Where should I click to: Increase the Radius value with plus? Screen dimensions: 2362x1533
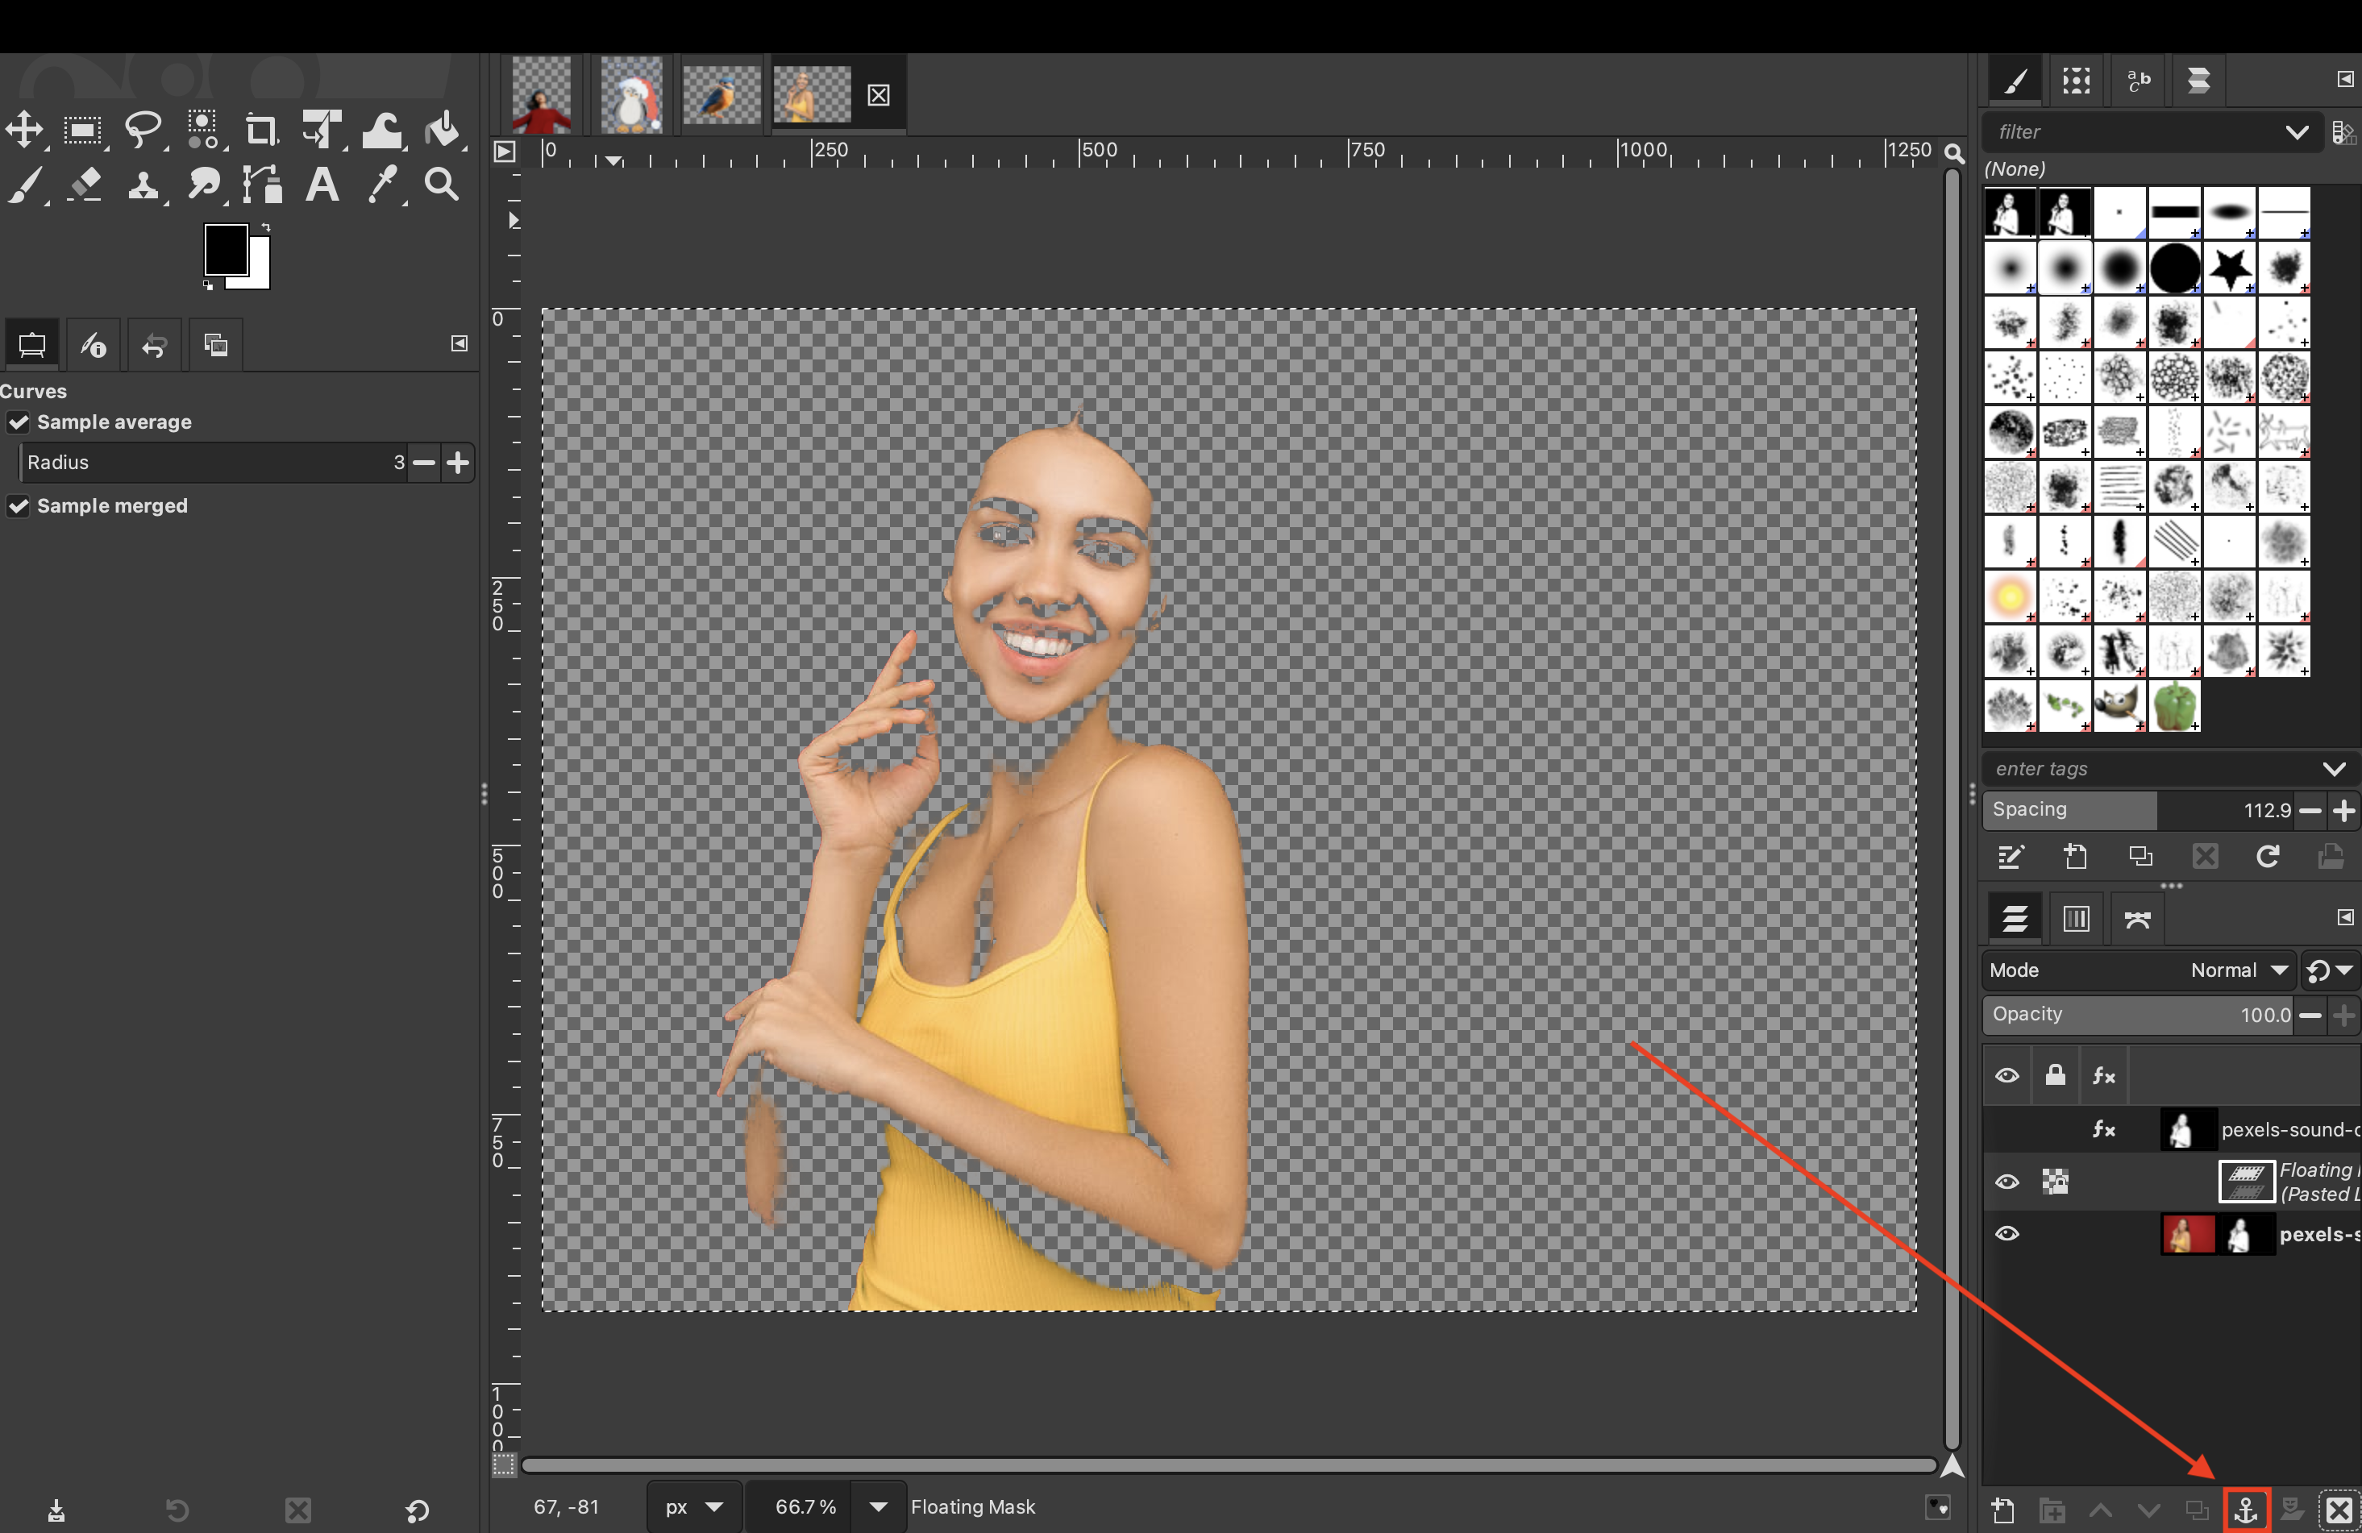[458, 463]
